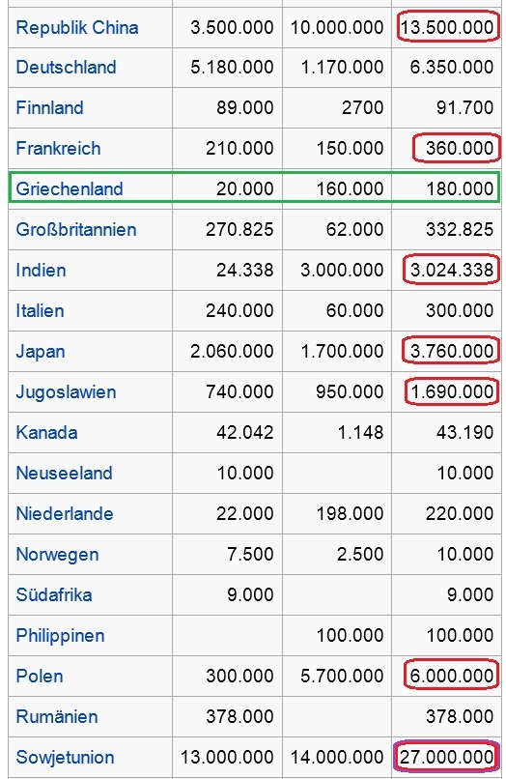Open the Rumänien link
506x779 pixels.
point(57,717)
